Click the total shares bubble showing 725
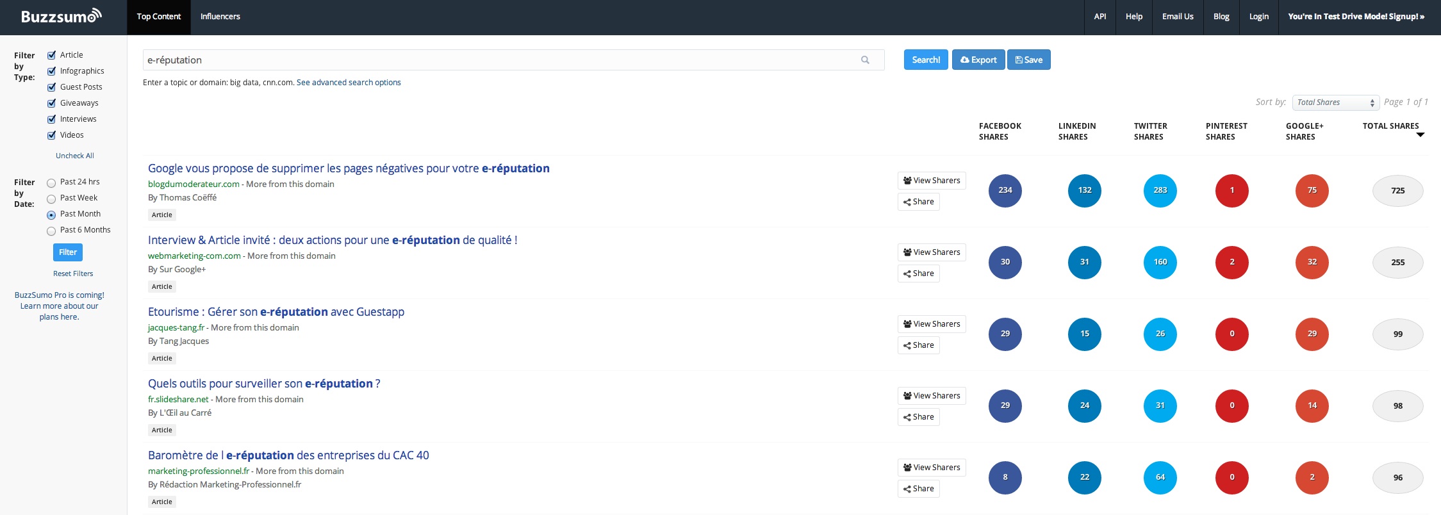Screen dimensions: 1441x515 point(1398,190)
